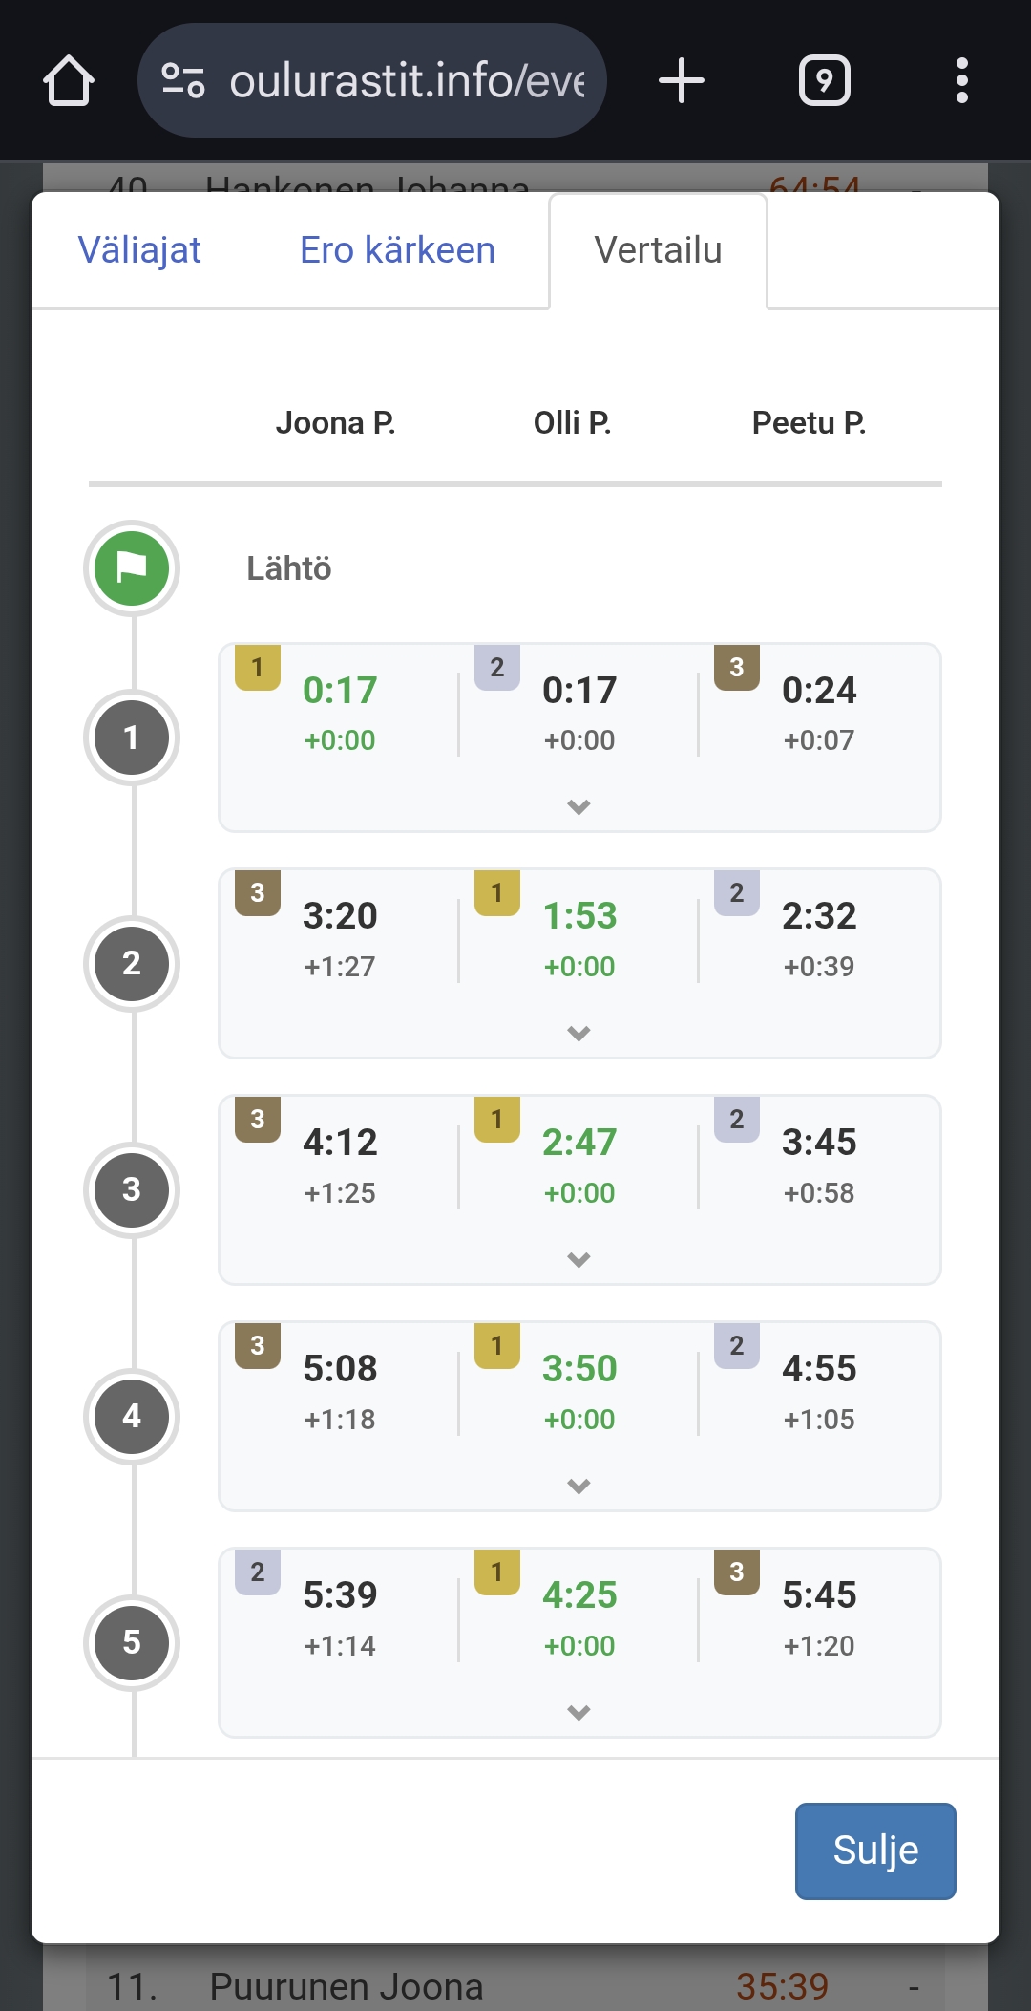
Task: Click Olli P. column header
Action: tap(572, 422)
